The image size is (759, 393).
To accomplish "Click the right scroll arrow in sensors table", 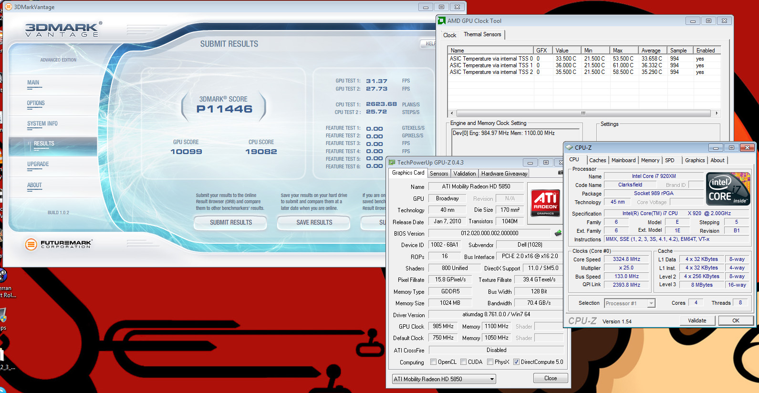I will click(x=717, y=114).
